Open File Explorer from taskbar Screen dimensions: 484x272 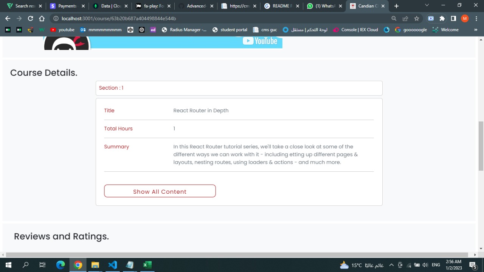point(95,265)
